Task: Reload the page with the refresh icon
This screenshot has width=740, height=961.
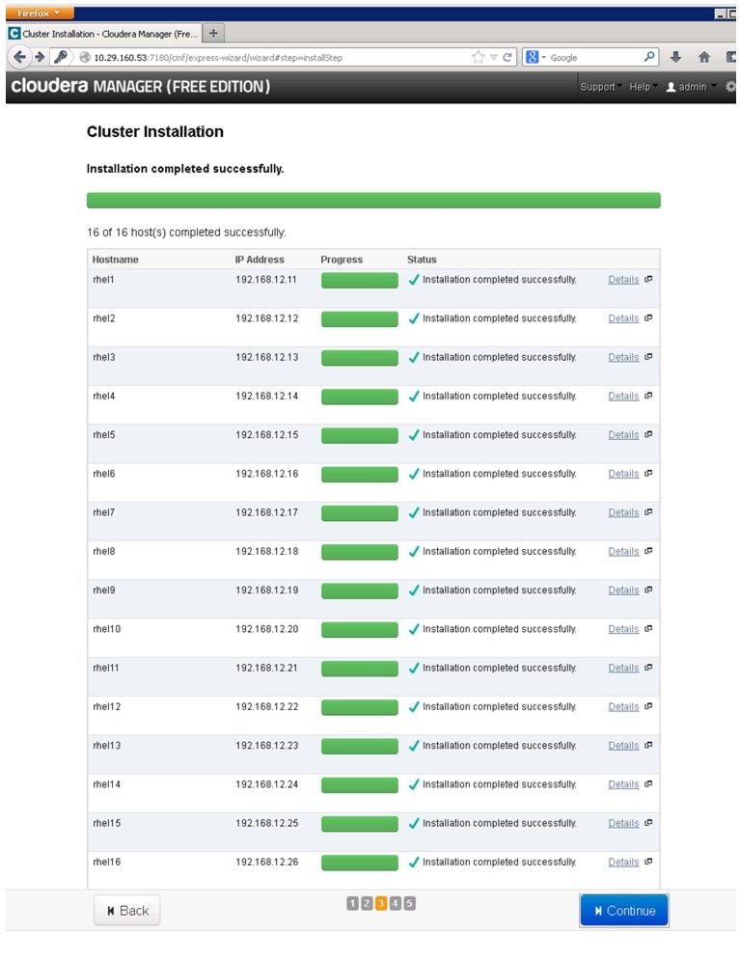Action: pyautogui.click(x=507, y=57)
